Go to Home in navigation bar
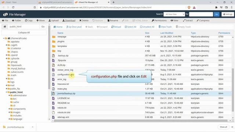235x132 pixels. point(58,27)
